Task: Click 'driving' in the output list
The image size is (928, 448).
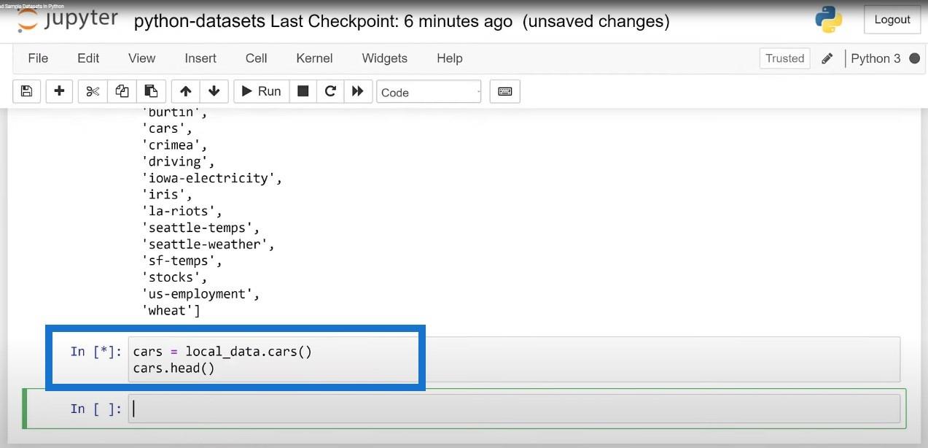Action: (x=175, y=161)
